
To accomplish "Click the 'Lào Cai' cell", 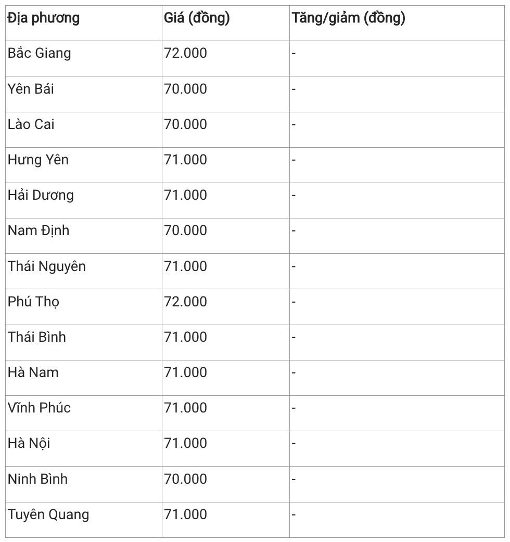I will [x=31, y=124].
